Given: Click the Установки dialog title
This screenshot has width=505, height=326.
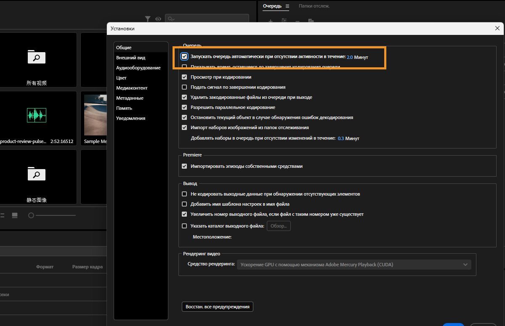Looking at the screenshot, I should point(122,29).
